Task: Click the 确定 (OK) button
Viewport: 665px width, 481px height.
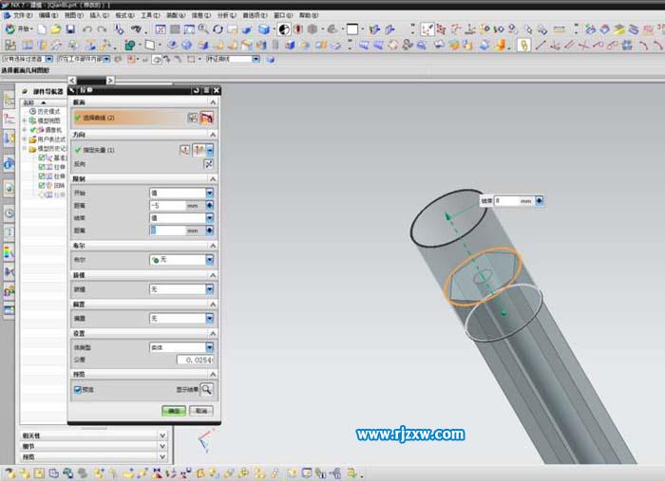Action: coord(174,411)
